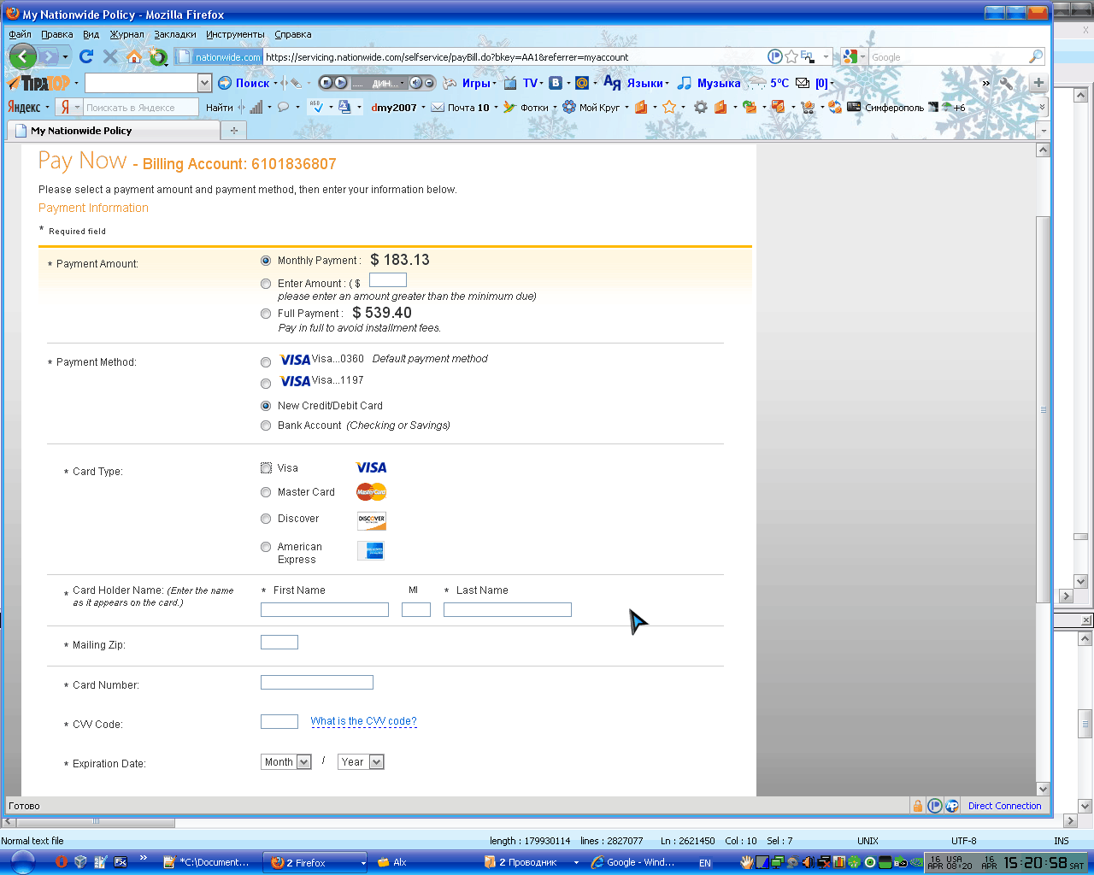Expand the TipaTop search combo box arrow
The height and width of the screenshot is (875, 1094).
[x=204, y=83]
